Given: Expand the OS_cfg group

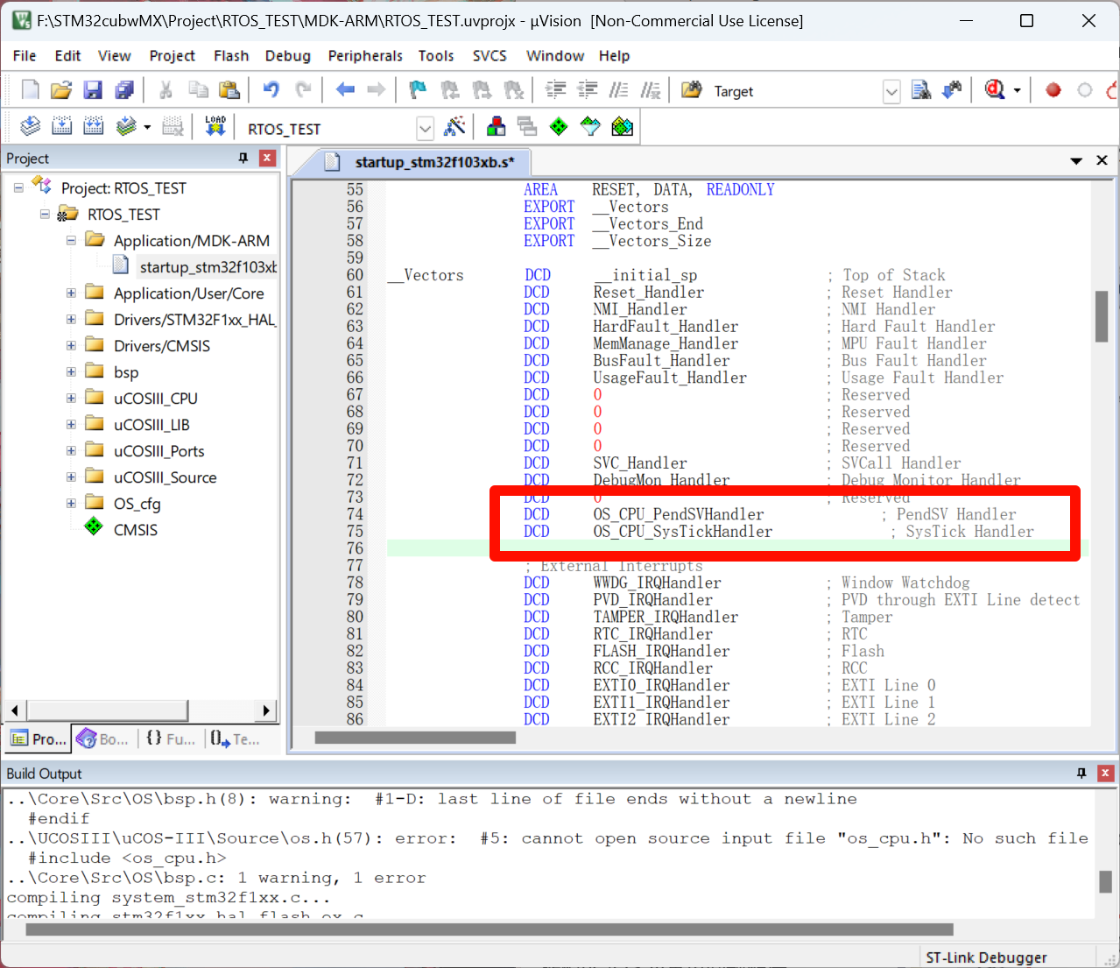Looking at the screenshot, I should coord(71,504).
